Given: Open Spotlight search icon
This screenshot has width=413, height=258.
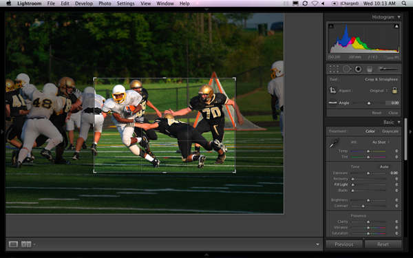Looking at the screenshot, I should (x=404, y=3).
